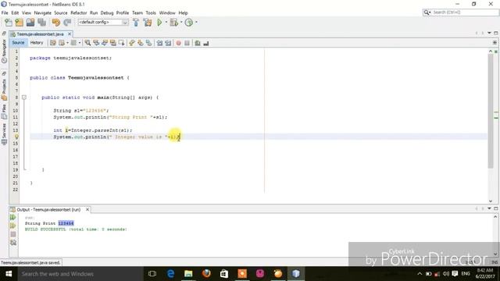The image size is (500, 281).
Task: Open the Help menu
Action: click(183, 12)
